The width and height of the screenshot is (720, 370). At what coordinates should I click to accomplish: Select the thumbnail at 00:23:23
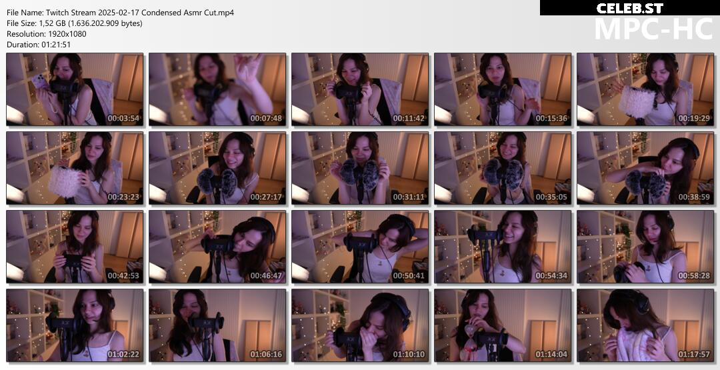(75, 168)
